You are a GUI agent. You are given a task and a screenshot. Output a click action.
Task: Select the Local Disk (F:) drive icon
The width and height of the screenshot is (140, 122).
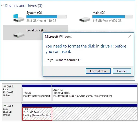[x=19, y=35]
